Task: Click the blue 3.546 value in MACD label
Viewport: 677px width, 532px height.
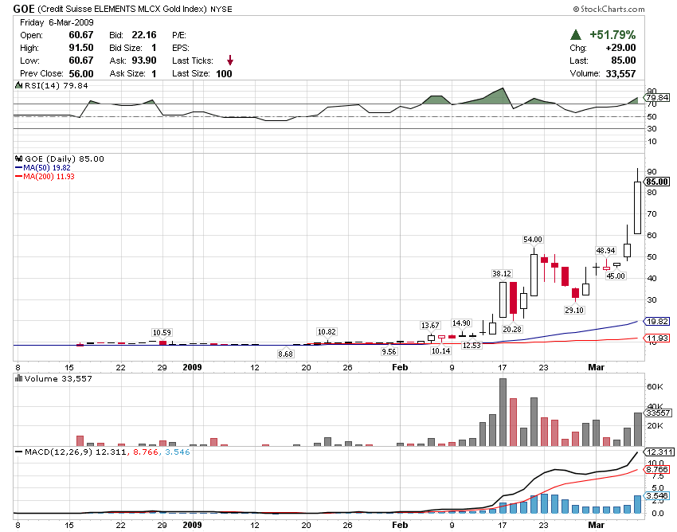Action: tap(178, 452)
